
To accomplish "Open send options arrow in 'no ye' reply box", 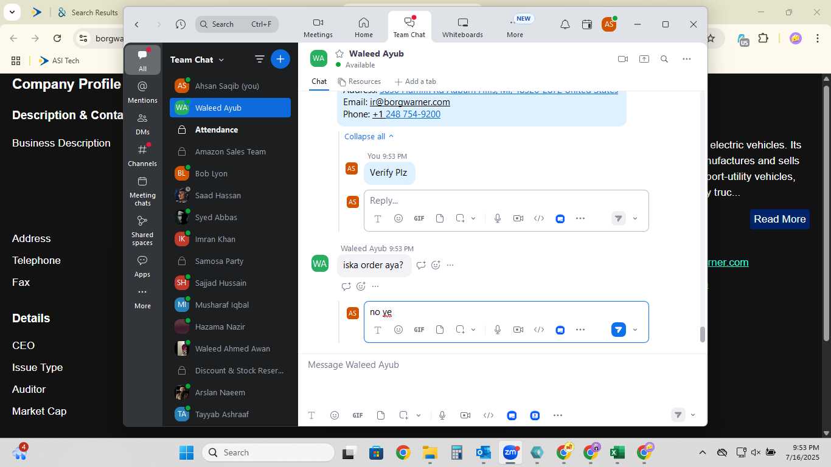I will point(635,330).
